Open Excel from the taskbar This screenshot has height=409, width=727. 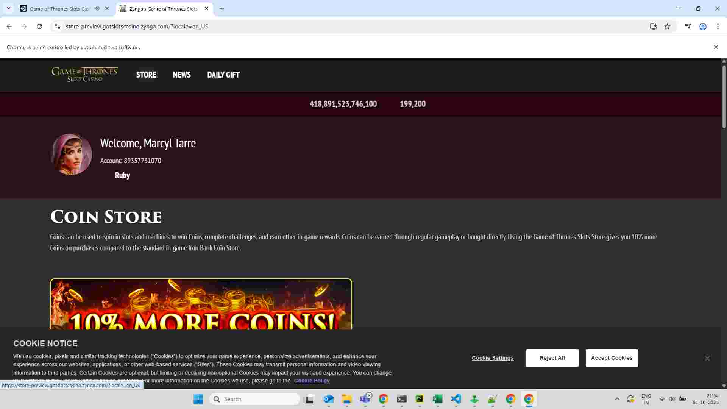click(x=438, y=399)
